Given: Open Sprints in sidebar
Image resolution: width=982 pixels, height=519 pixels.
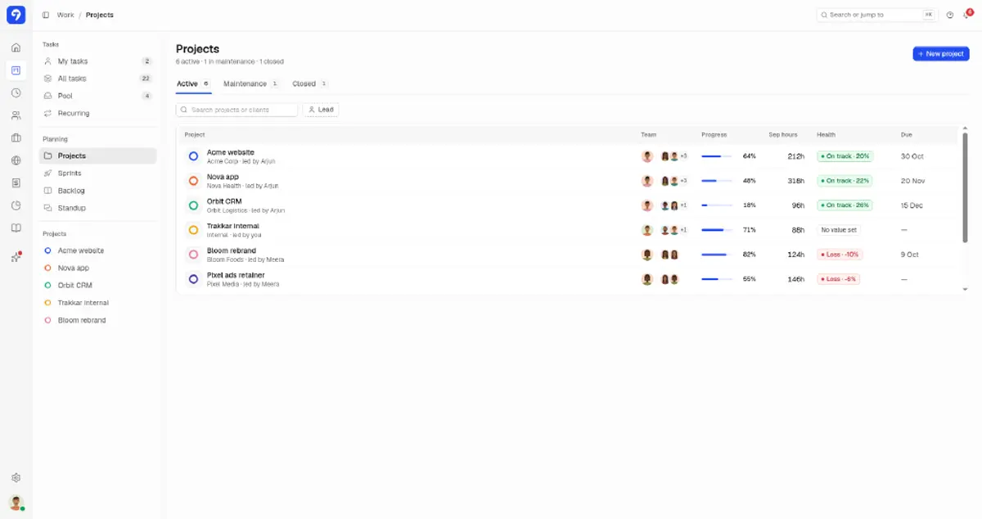Looking at the screenshot, I should (97, 174).
